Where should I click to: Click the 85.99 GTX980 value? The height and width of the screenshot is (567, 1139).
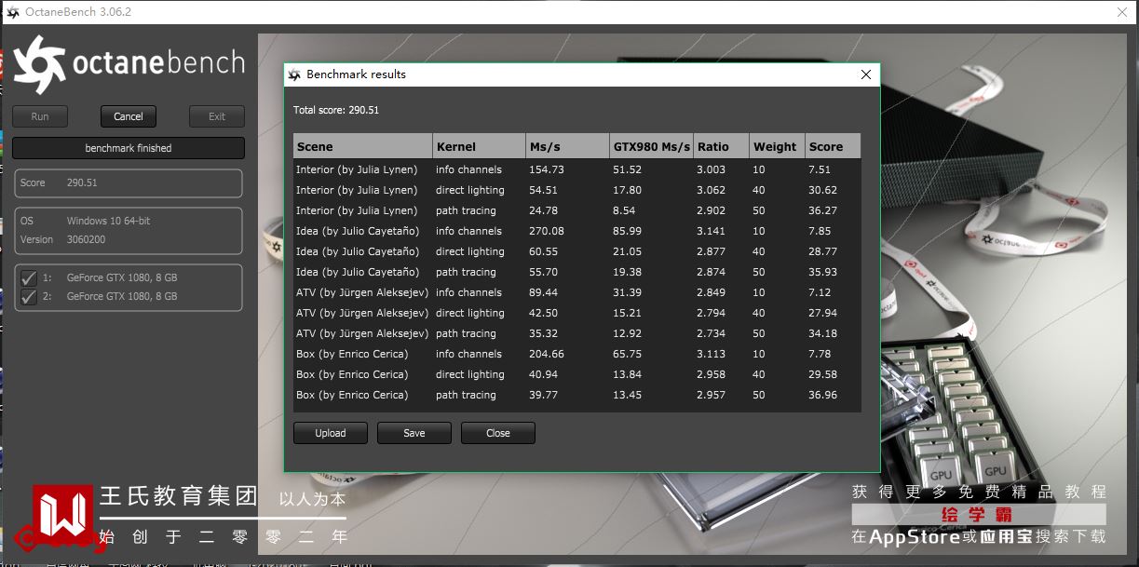tap(628, 231)
